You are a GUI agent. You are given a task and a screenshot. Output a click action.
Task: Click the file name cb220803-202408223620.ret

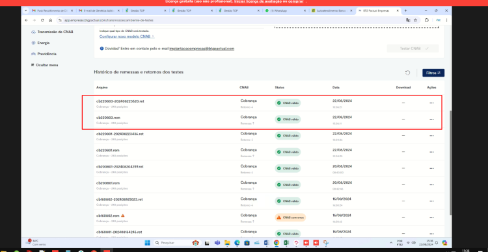120,101
